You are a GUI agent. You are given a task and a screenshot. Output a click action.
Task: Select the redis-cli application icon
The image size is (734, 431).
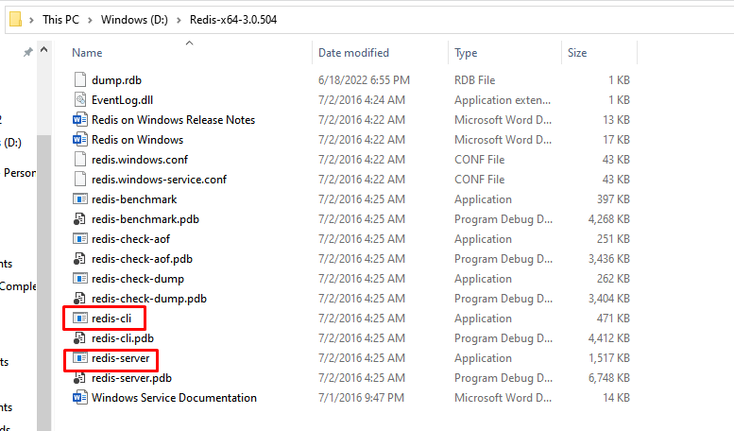click(x=79, y=319)
